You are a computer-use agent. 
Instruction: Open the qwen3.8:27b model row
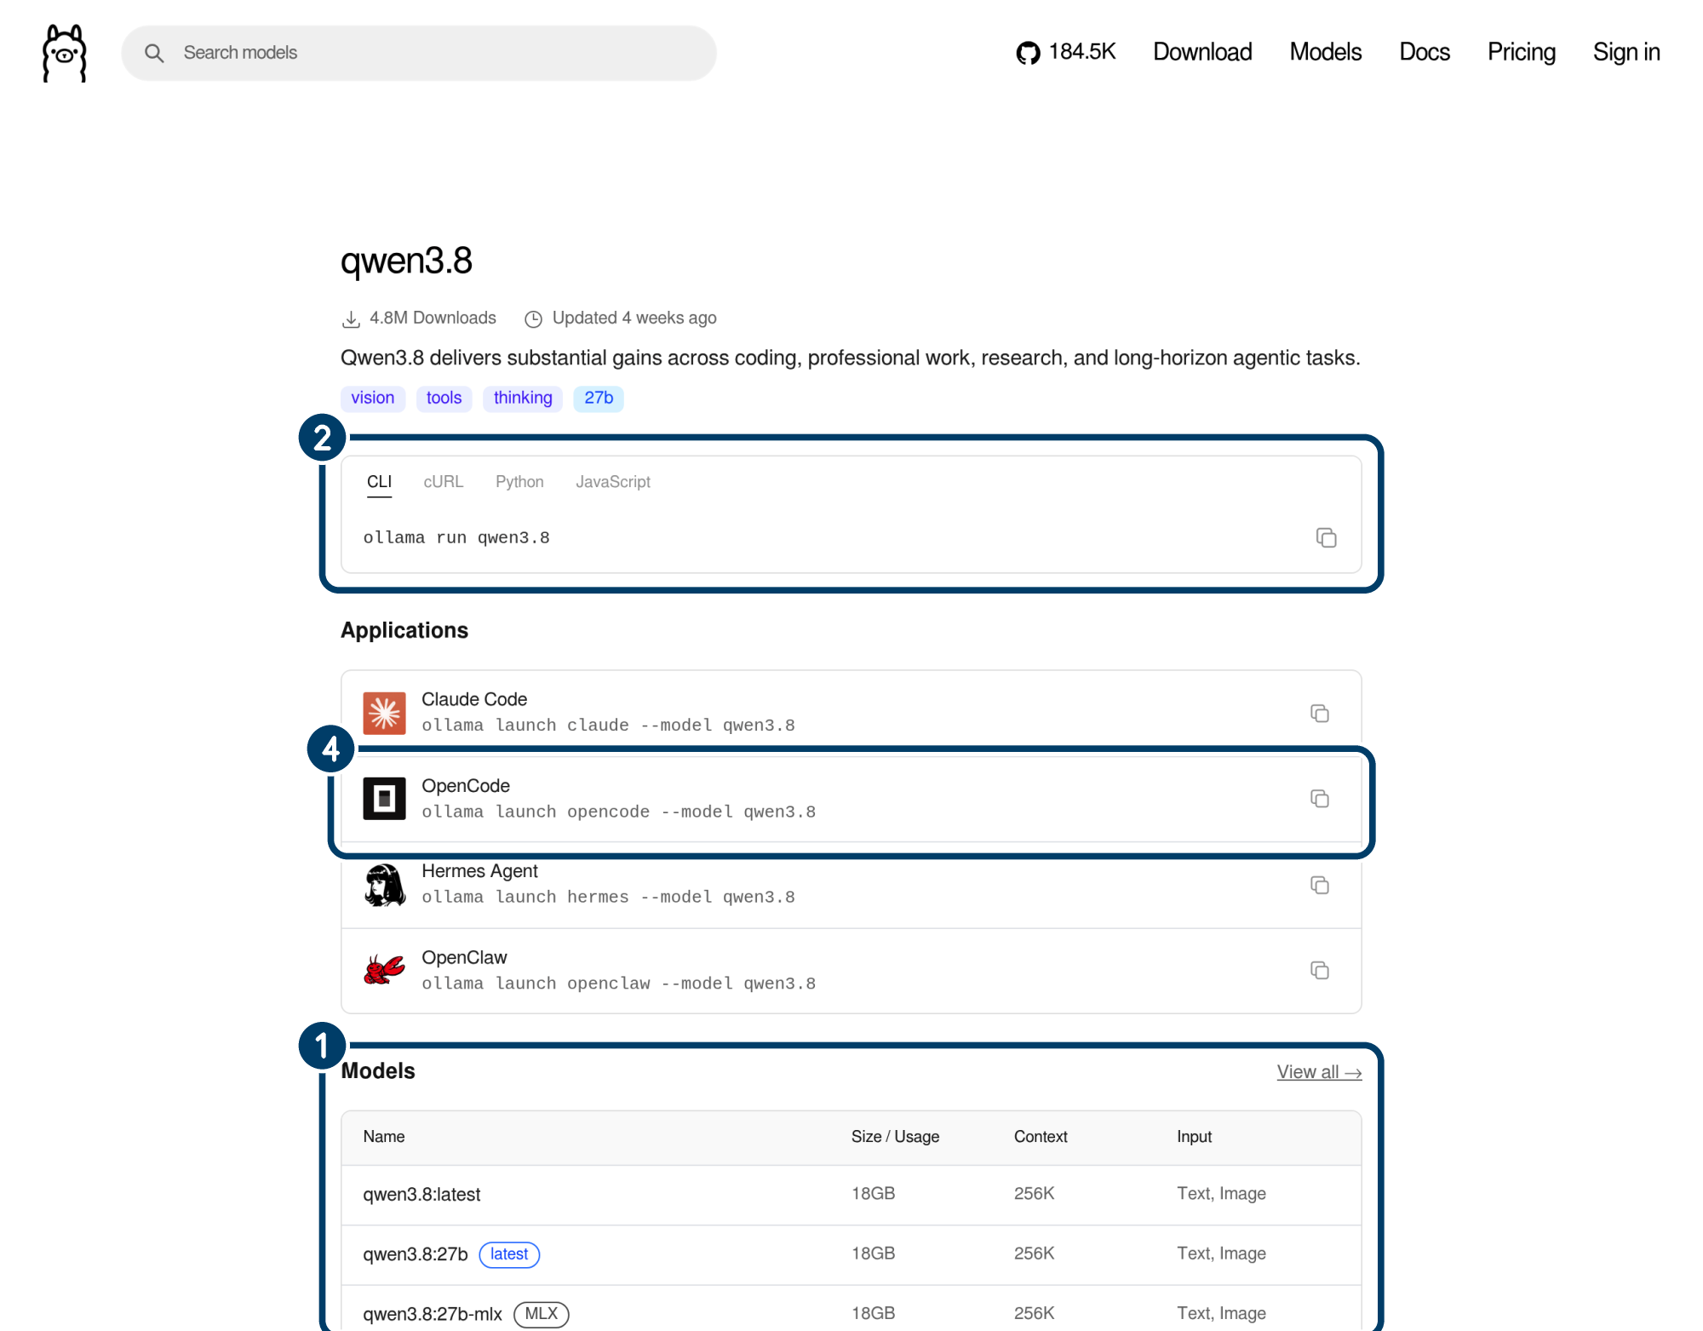pyautogui.click(x=851, y=1254)
